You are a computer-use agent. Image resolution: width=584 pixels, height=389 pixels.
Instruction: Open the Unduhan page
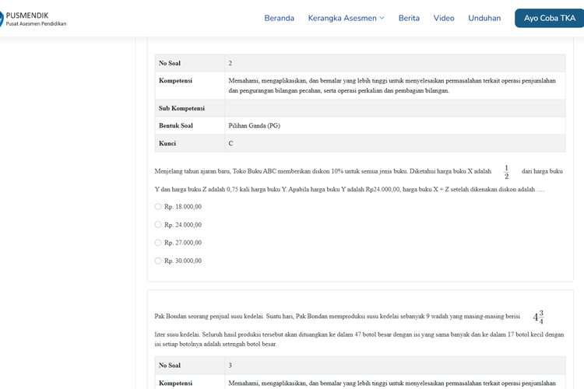click(484, 18)
